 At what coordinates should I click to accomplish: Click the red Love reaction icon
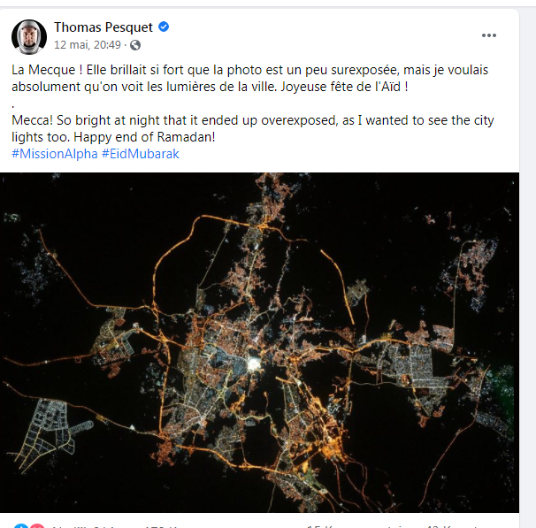click(x=38, y=525)
